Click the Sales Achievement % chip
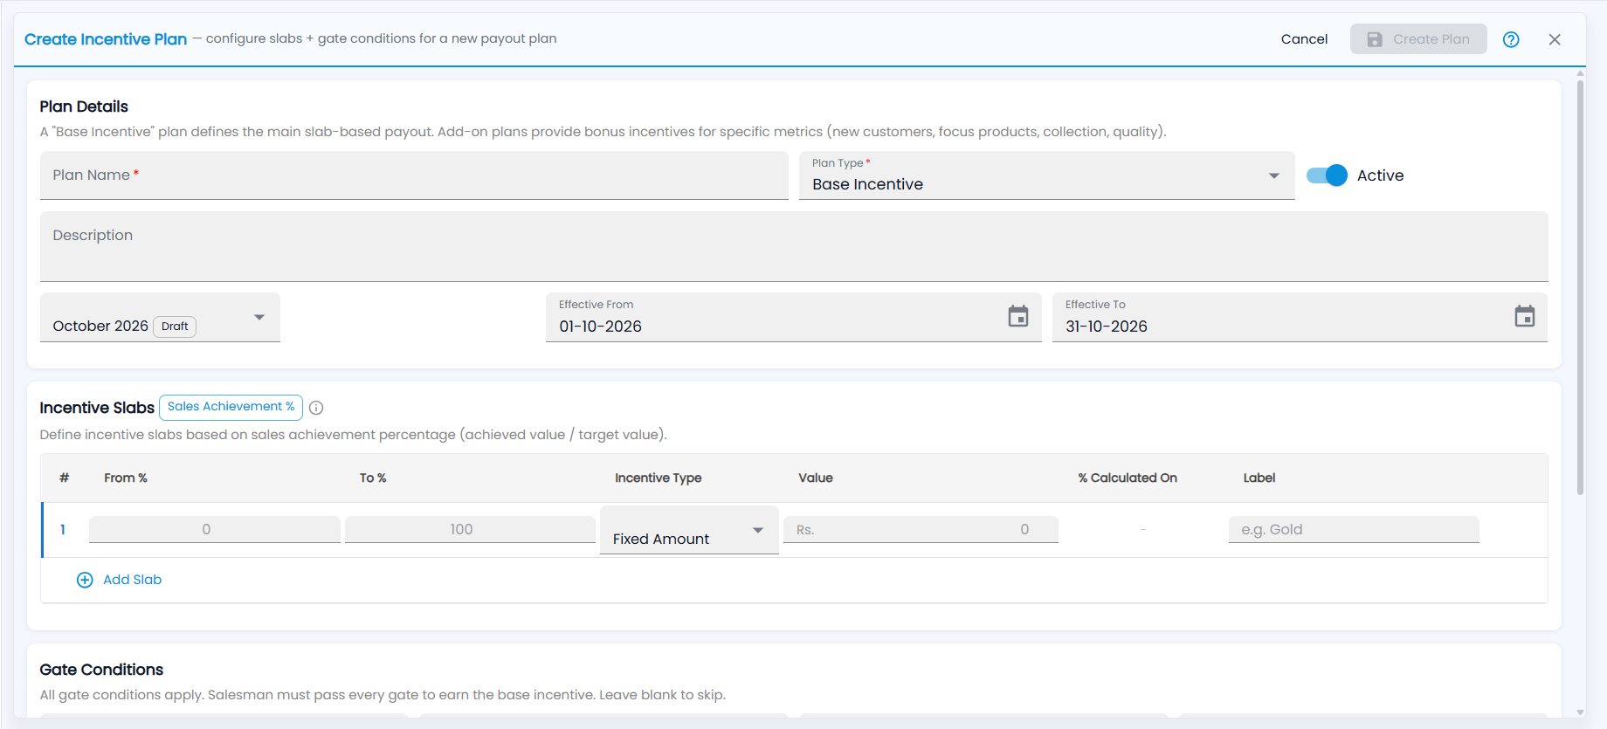Screen dimensions: 1607x729 pos(231,407)
